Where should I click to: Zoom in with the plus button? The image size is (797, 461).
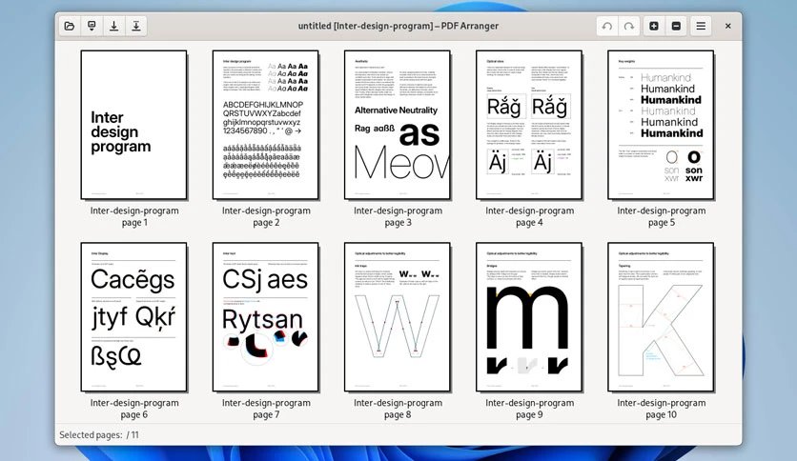click(654, 26)
